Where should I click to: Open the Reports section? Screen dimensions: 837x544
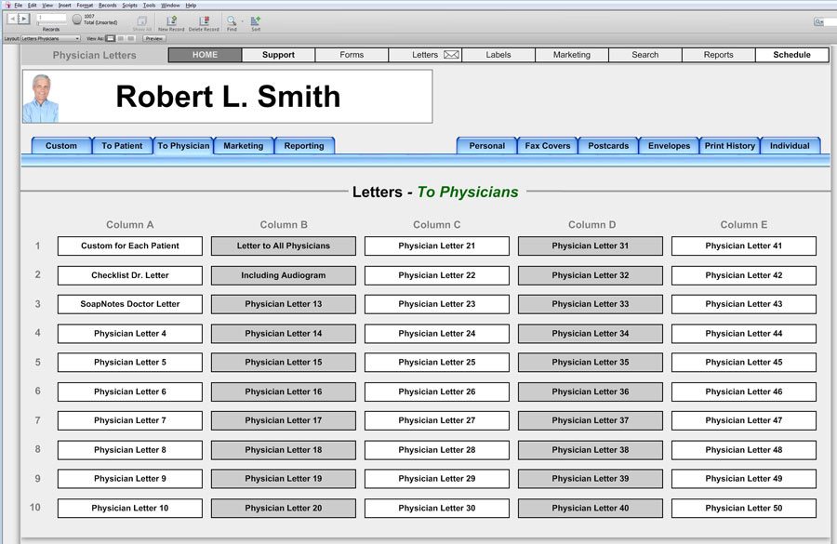coord(719,55)
